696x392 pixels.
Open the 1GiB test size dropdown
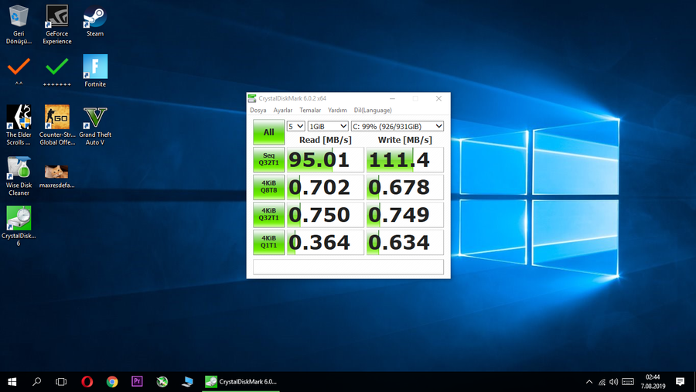pyautogui.click(x=328, y=126)
